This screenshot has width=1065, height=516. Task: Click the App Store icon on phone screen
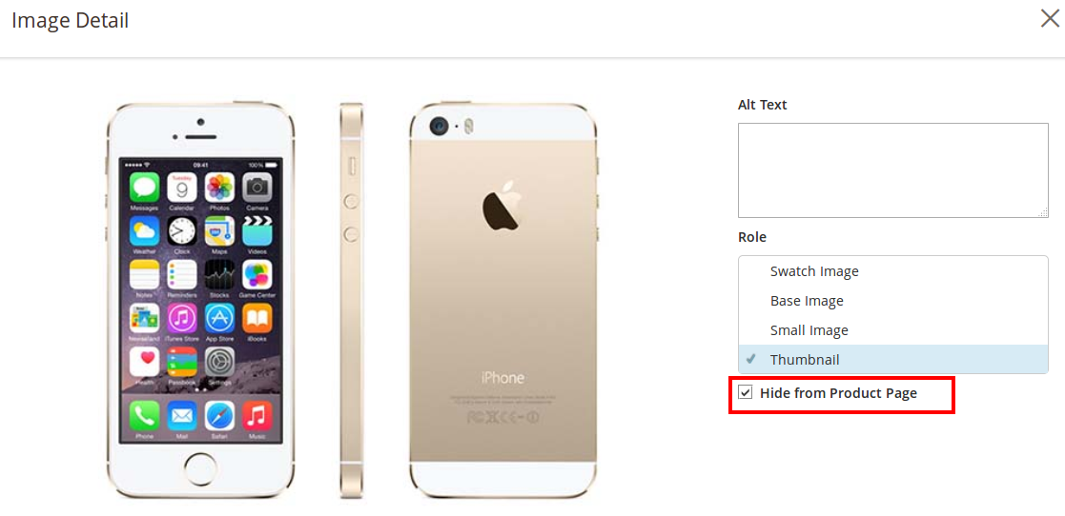pos(219,318)
